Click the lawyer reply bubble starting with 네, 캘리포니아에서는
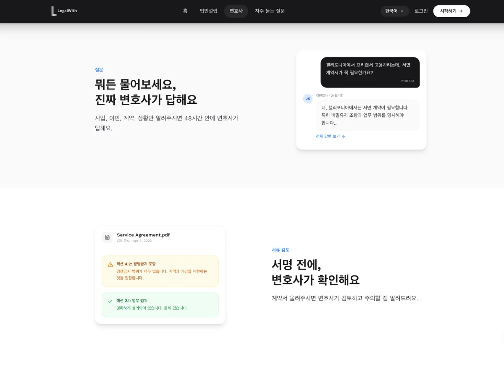Screen dimensions: 504x378 pos(367,115)
